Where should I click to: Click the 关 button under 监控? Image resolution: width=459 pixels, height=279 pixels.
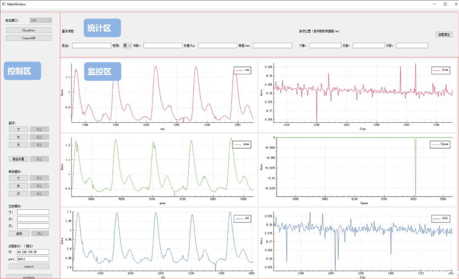[x=18, y=137]
